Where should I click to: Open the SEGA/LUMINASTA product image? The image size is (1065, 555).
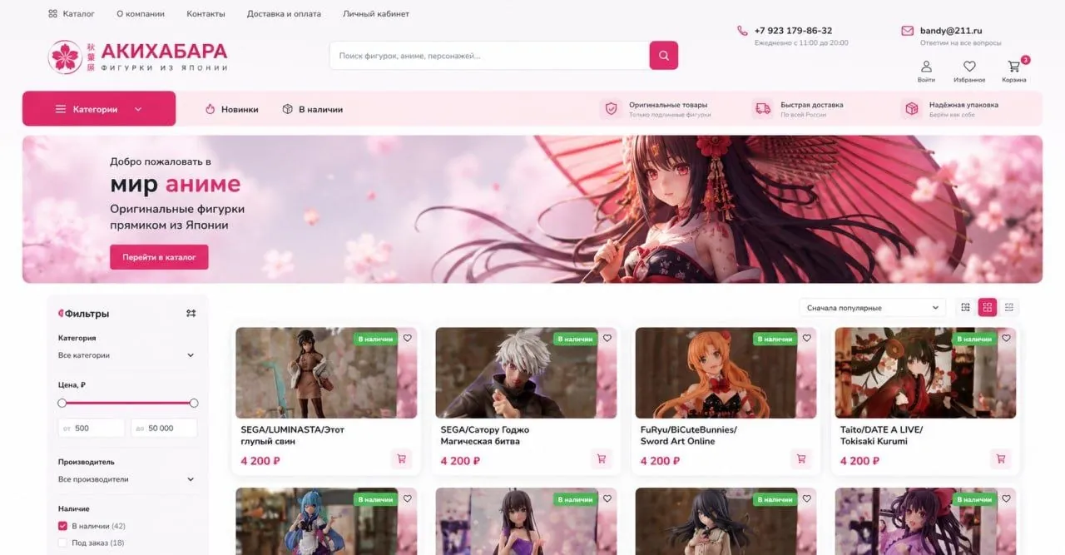coord(326,373)
